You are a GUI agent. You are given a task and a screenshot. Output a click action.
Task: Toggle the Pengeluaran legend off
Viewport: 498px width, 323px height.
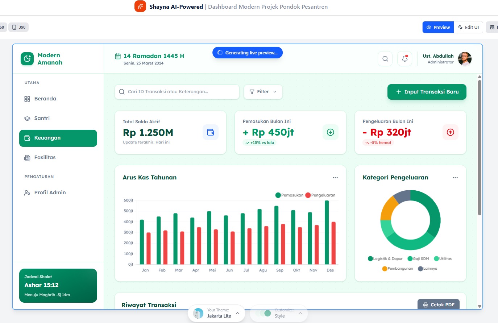tap(320, 195)
